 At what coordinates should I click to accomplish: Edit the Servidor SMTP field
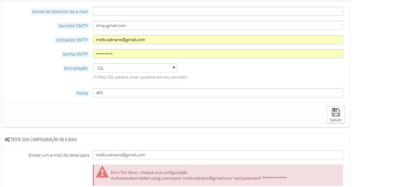tap(218, 25)
